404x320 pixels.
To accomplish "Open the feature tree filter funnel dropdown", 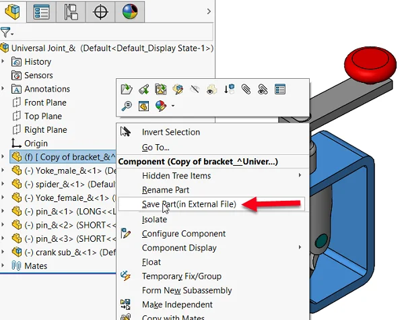I will [7, 32].
